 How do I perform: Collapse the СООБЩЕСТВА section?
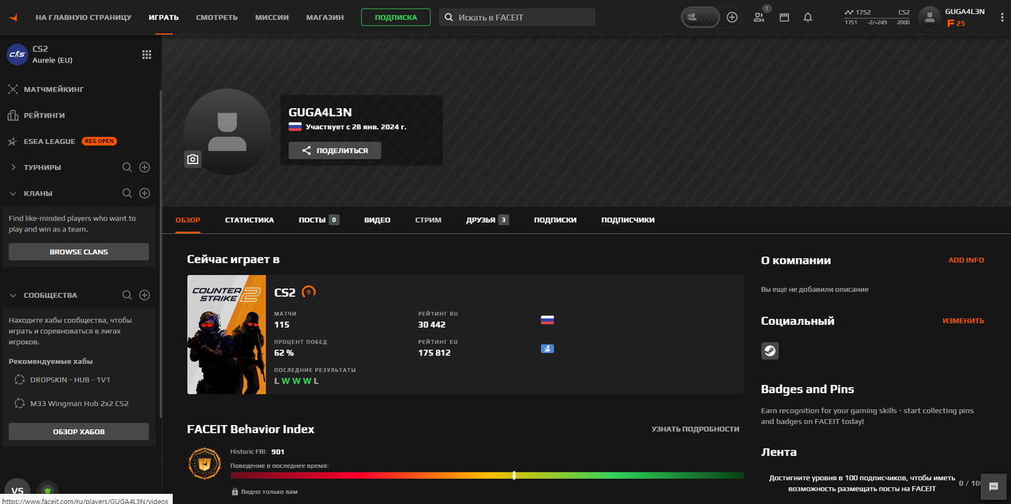coord(13,295)
